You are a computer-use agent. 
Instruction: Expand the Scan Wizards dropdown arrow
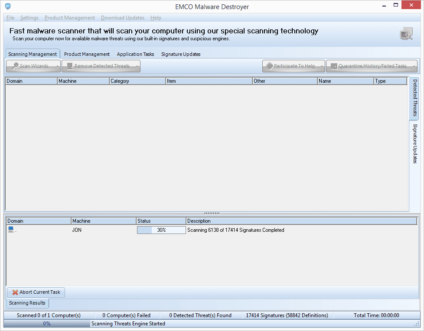click(x=57, y=67)
